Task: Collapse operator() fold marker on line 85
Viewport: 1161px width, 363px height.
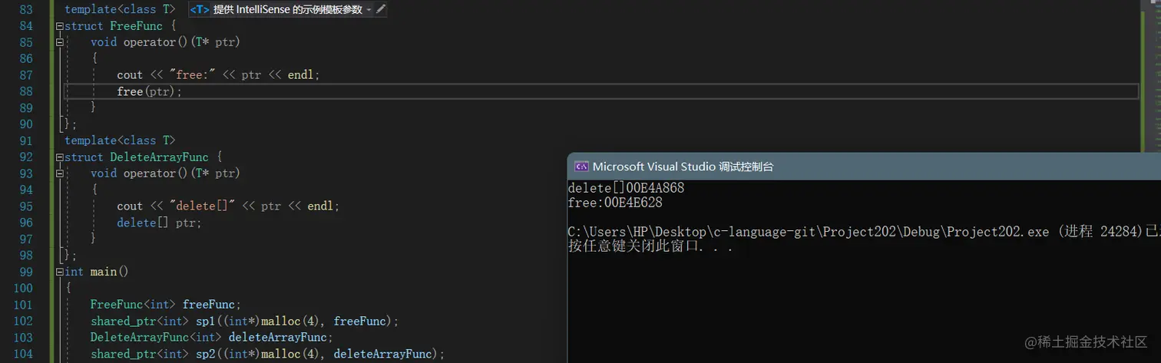Action: coord(59,42)
